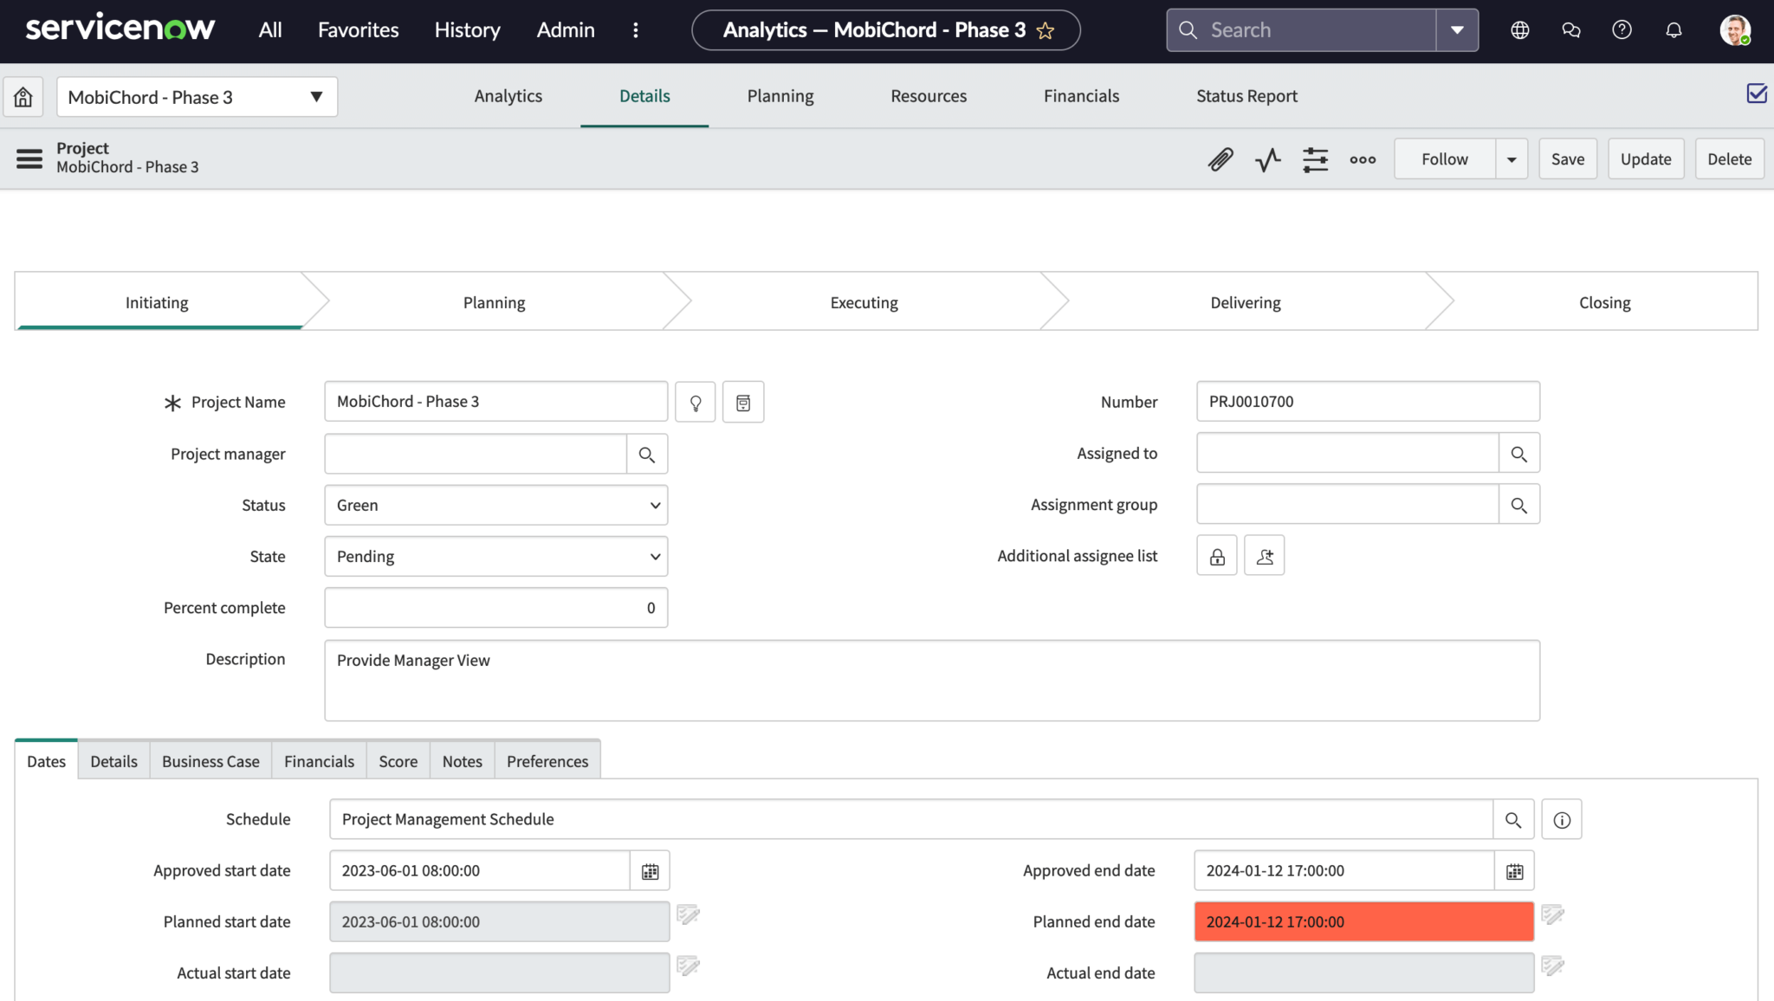Open the globe scope selector icon

(1520, 30)
